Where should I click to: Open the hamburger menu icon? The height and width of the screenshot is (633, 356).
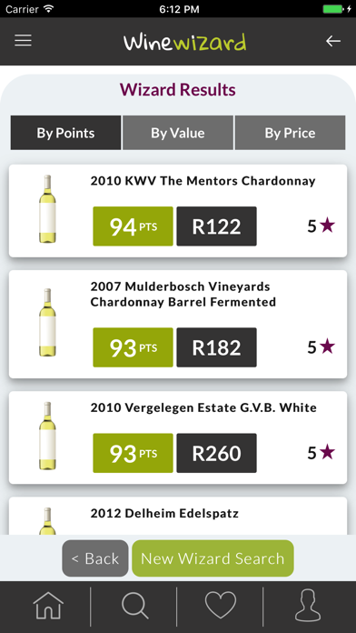[x=23, y=40]
